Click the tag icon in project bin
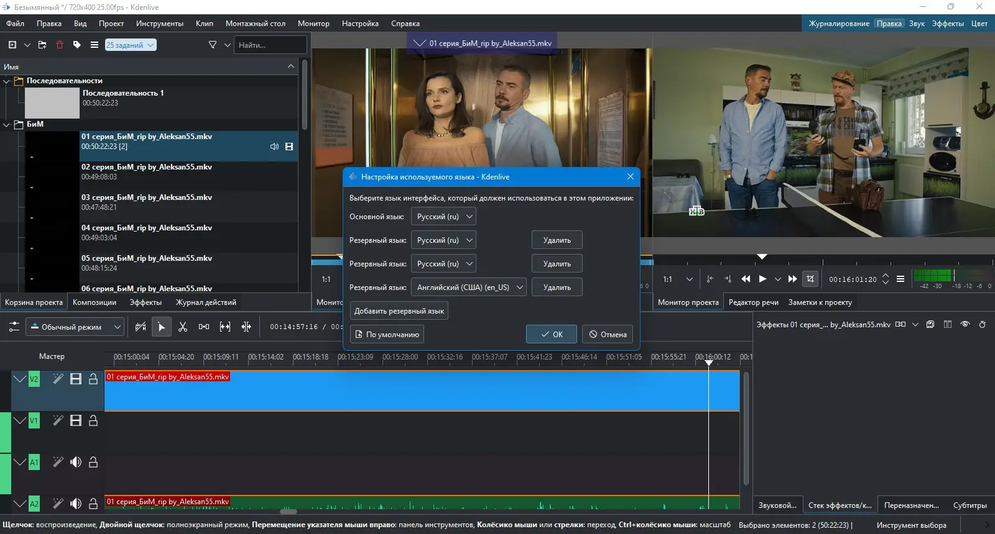The height and width of the screenshot is (534, 995). pos(77,45)
